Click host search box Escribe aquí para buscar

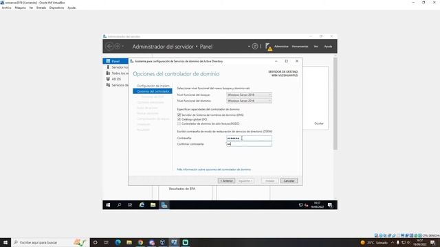50,242
